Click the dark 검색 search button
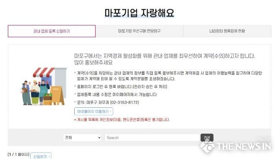276x159 pixels. pyautogui.click(x=207, y=137)
